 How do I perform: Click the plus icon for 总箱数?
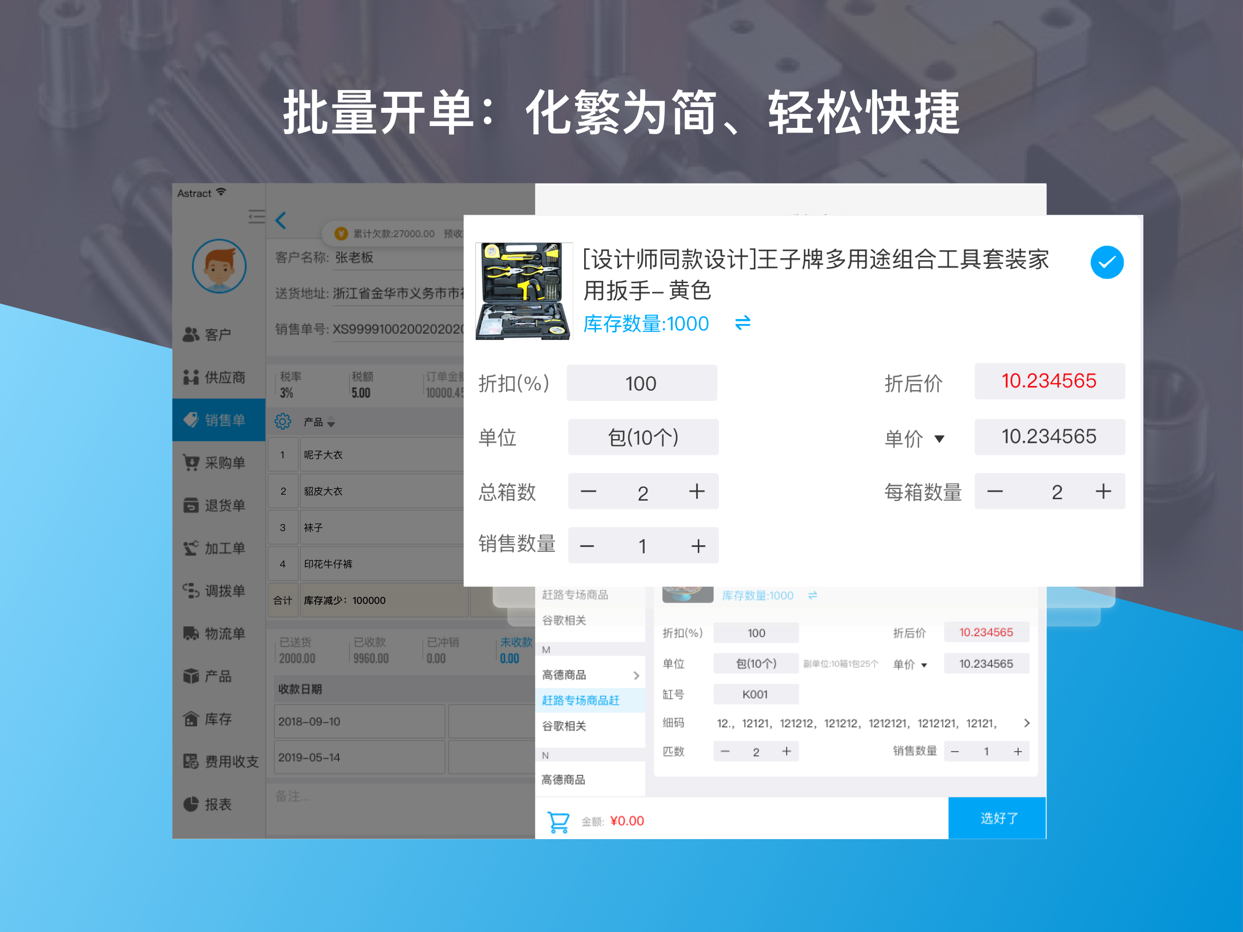coord(697,492)
